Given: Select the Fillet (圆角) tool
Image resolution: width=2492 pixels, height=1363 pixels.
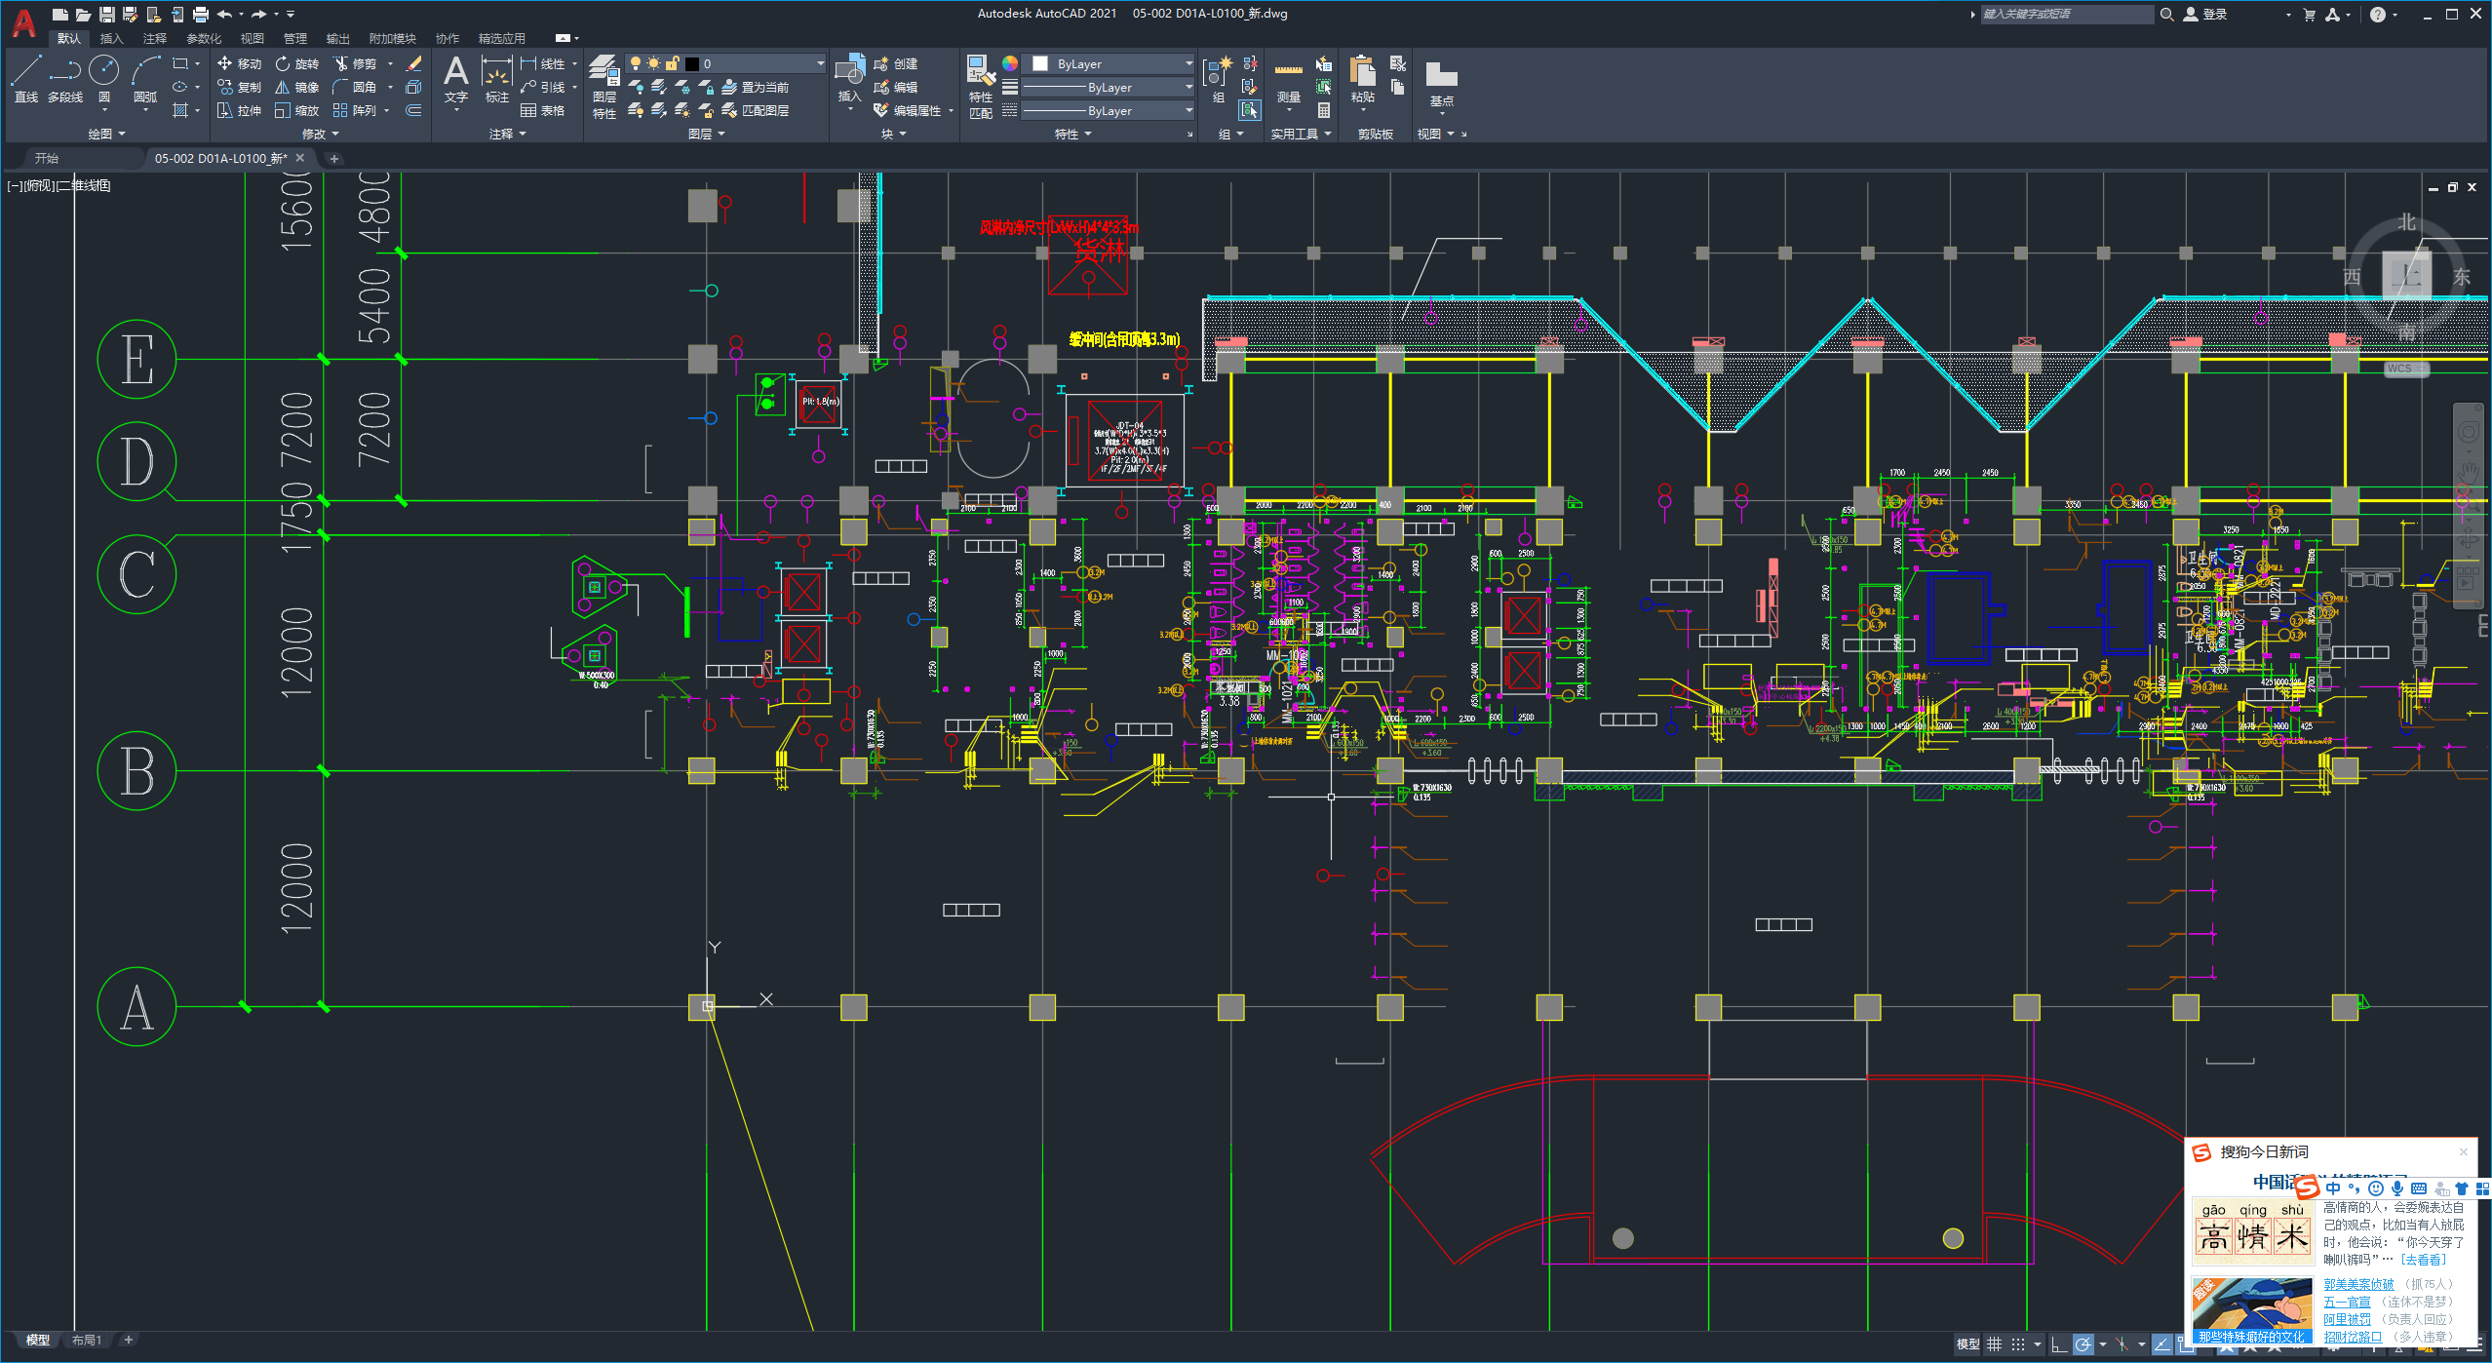Looking at the screenshot, I should (x=355, y=87).
